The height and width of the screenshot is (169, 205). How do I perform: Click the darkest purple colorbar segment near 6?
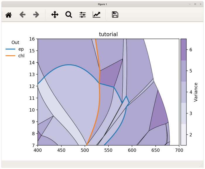(x=183, y=49)
